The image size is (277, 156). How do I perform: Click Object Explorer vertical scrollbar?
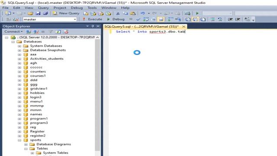[97, 95]
